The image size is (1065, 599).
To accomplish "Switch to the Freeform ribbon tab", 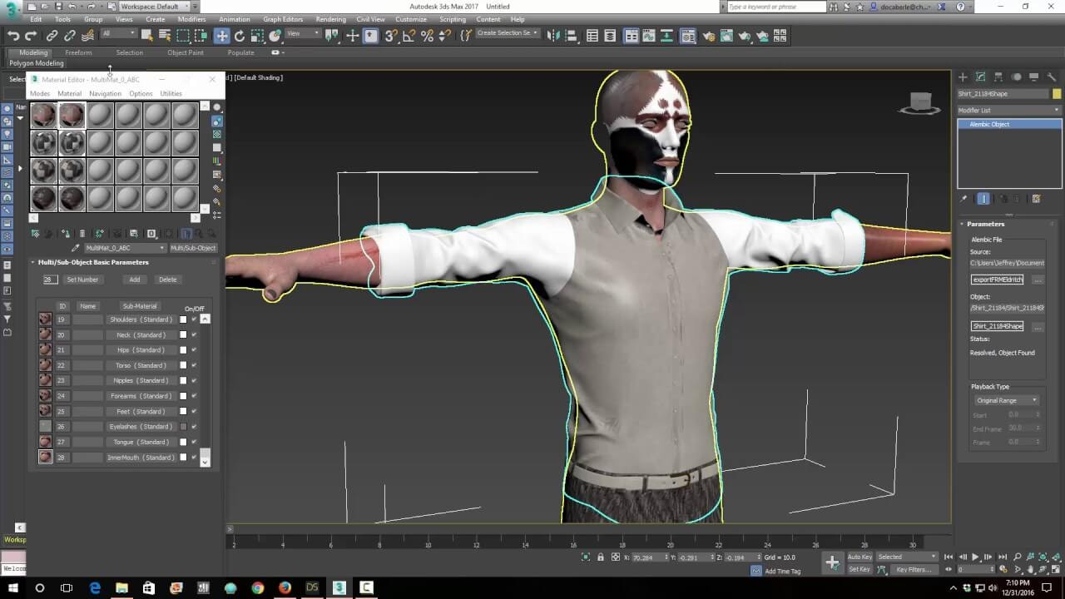I will (78, 52).
